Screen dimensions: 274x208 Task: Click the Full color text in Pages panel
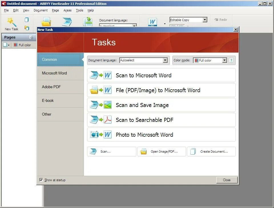point(25,45)
